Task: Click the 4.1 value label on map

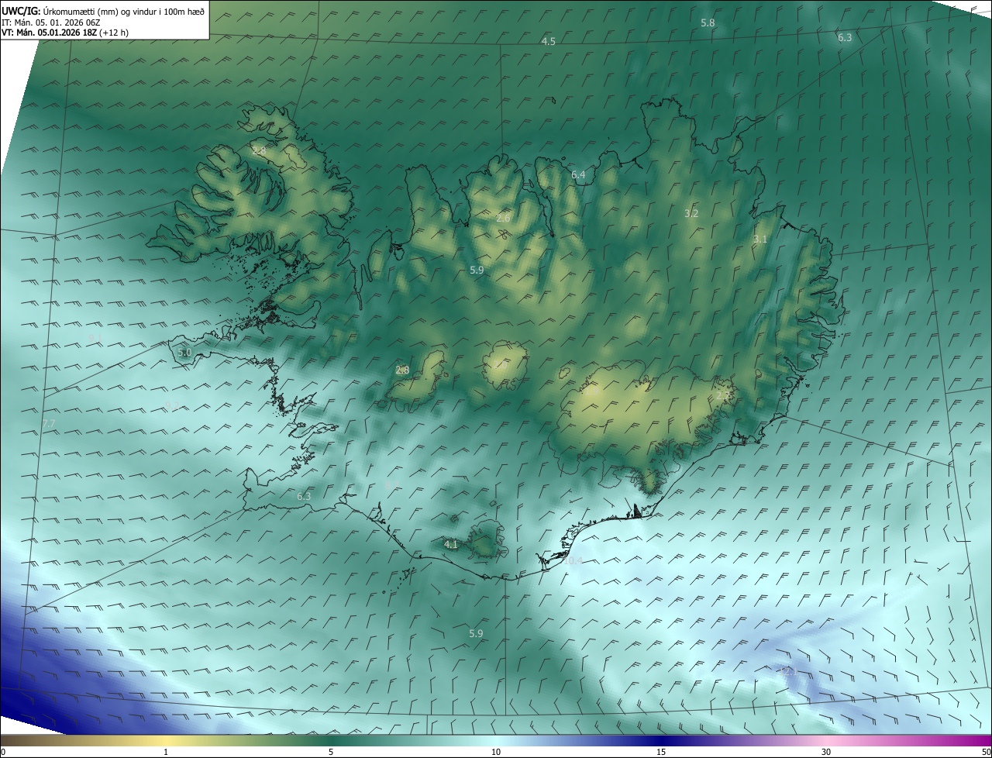Action: click(x=451, y=545)
